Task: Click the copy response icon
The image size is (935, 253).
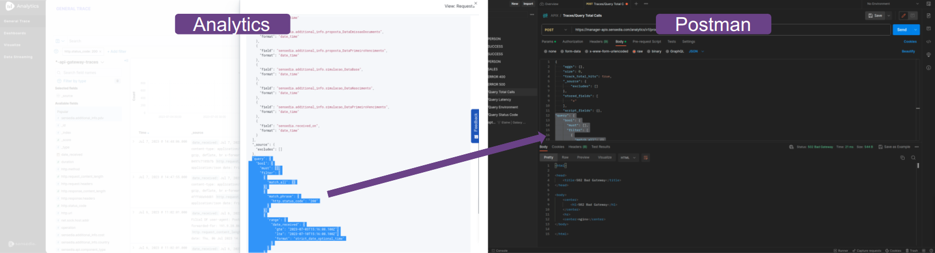Action: [902, 157]
